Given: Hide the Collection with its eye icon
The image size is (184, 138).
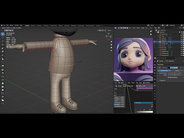Looking at the screenshot, I should pos(181,32).
